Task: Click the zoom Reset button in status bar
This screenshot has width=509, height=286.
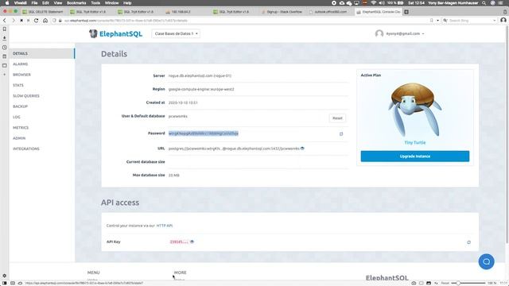Action: 445,283
